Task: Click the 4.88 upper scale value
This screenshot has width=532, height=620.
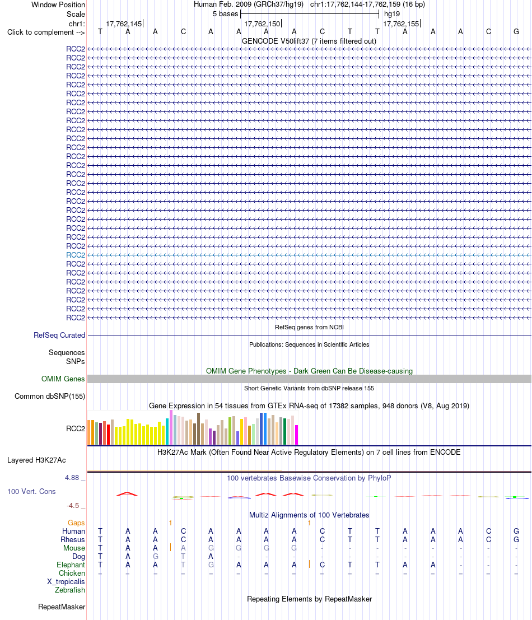Action: coord(72,478)
